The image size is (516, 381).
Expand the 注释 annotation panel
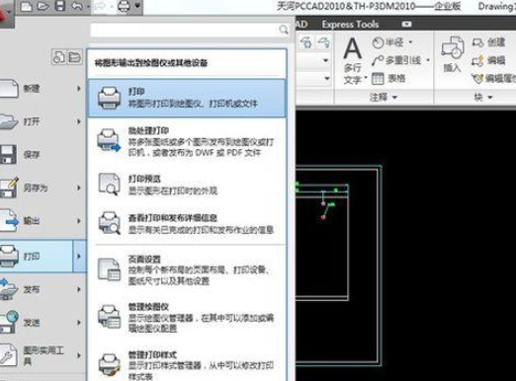point(384,98)
